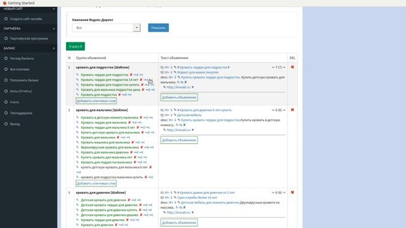Open Партнёрская программа in sidebar

tap(29, 39)
